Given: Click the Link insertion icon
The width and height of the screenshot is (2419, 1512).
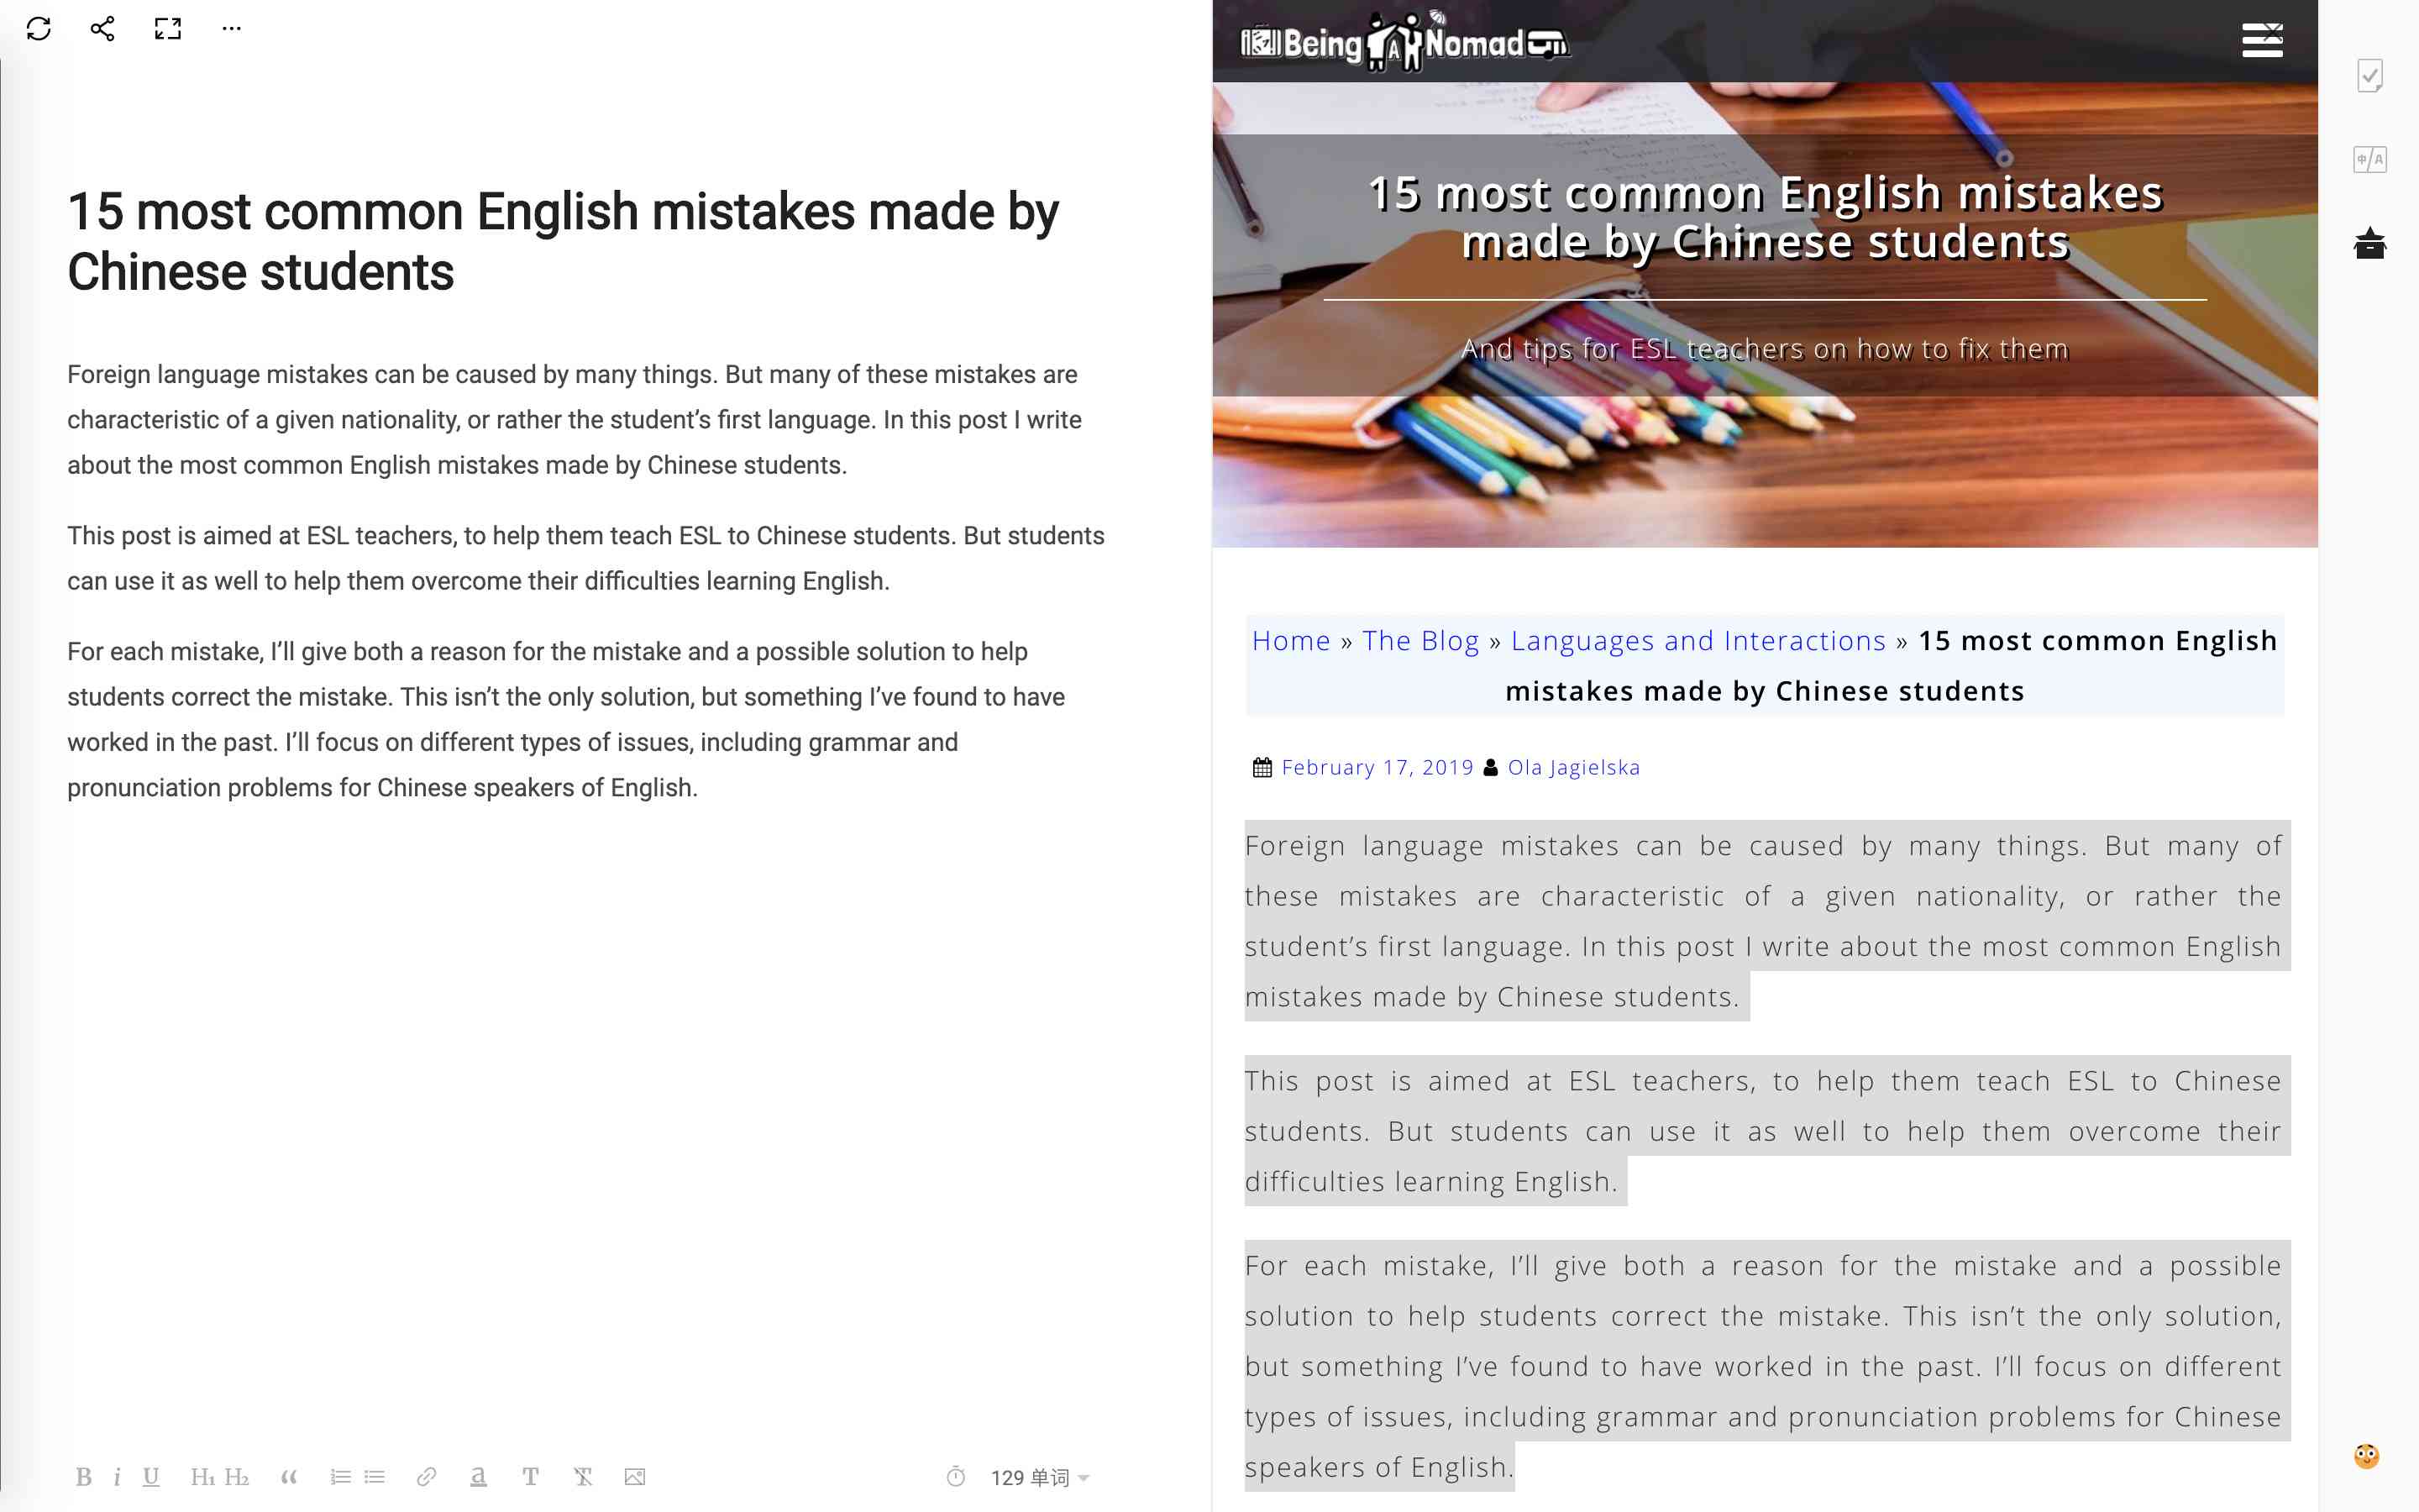Looking at the screenshot, I should (x=425, y=1478).
